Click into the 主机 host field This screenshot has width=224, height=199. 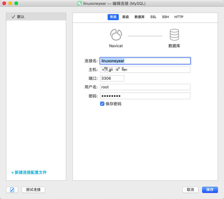[145, 70]
